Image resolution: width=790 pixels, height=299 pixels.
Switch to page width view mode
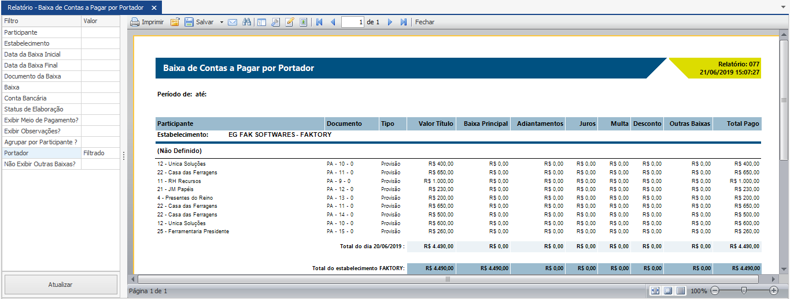coord(655,290)
